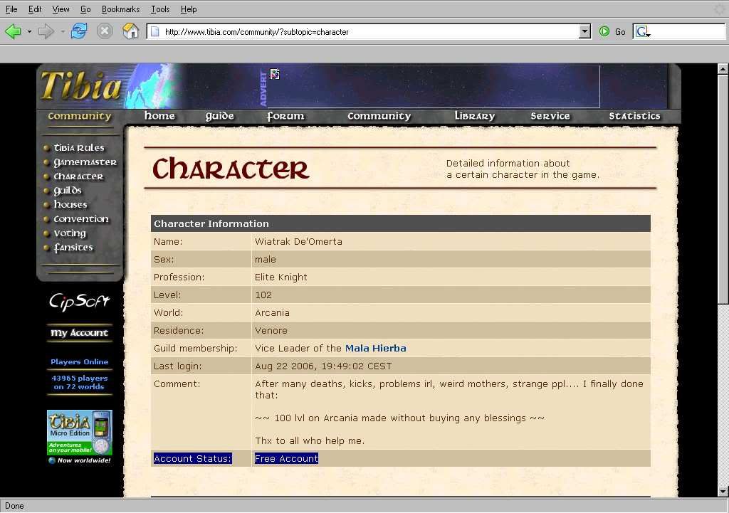Open the Mala Hierba guild link
729x513 pixels.
click(x=376, y=348)
